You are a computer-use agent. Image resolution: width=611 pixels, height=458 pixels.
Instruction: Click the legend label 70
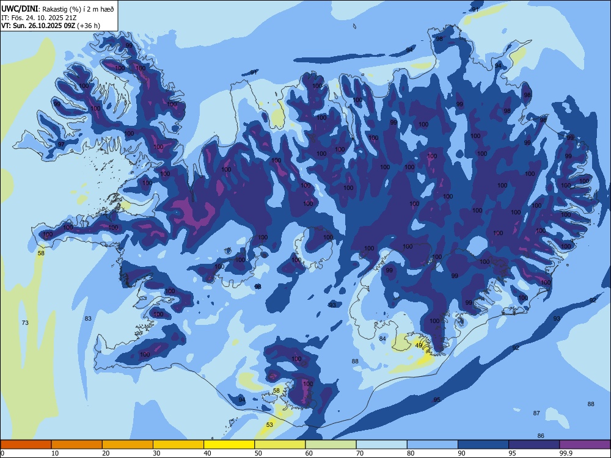tap(360, 453)
